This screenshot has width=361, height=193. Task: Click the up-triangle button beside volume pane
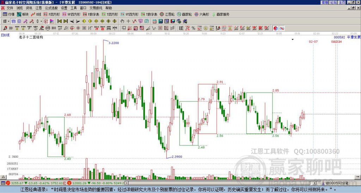click(3, 177)
